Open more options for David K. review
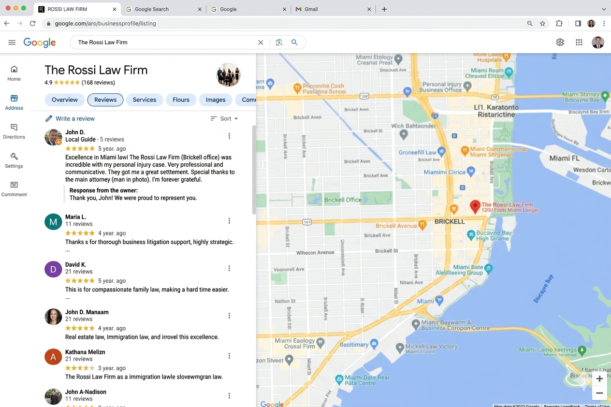 229,268
